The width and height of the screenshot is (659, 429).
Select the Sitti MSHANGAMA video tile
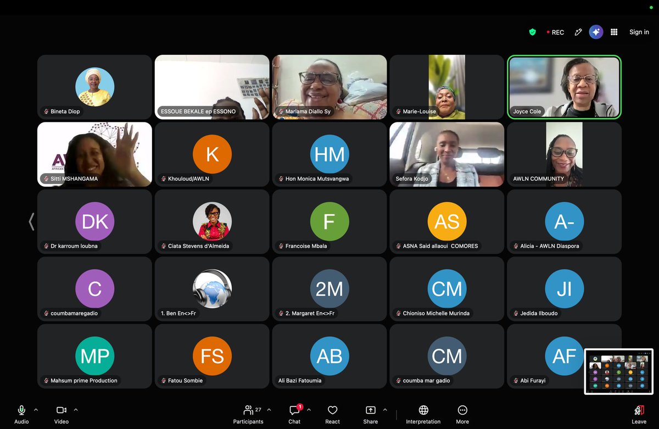[94, 154]
